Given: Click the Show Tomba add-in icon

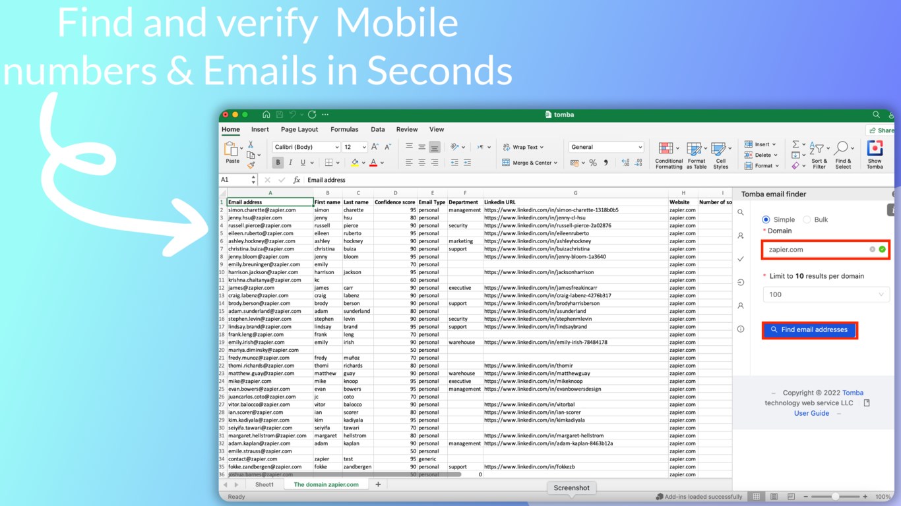Looking at the screenshot, I should click(875, 155).
